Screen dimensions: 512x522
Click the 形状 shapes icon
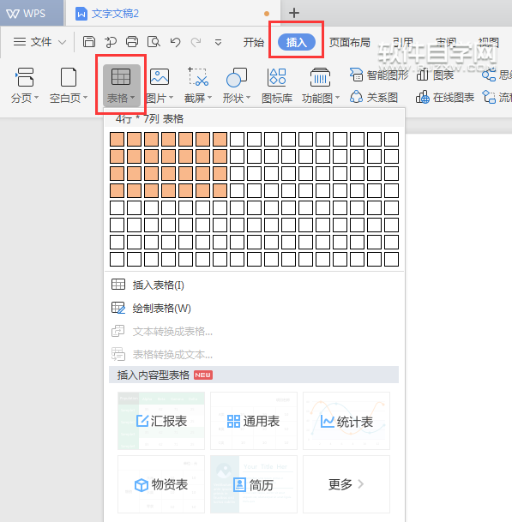[x=237, y=77]
